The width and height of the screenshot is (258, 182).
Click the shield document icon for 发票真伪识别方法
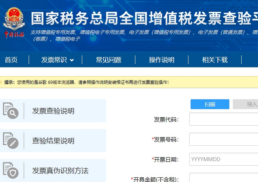[x=11, y=171]
